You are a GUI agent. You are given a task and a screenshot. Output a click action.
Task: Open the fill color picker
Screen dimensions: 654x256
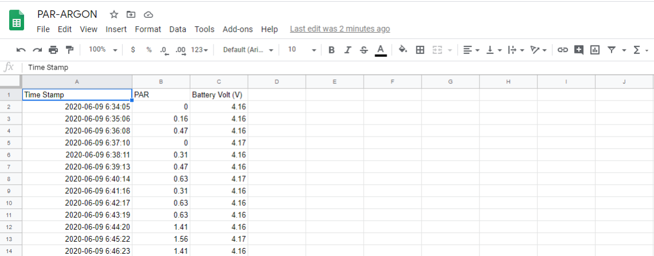coord(403,50)
